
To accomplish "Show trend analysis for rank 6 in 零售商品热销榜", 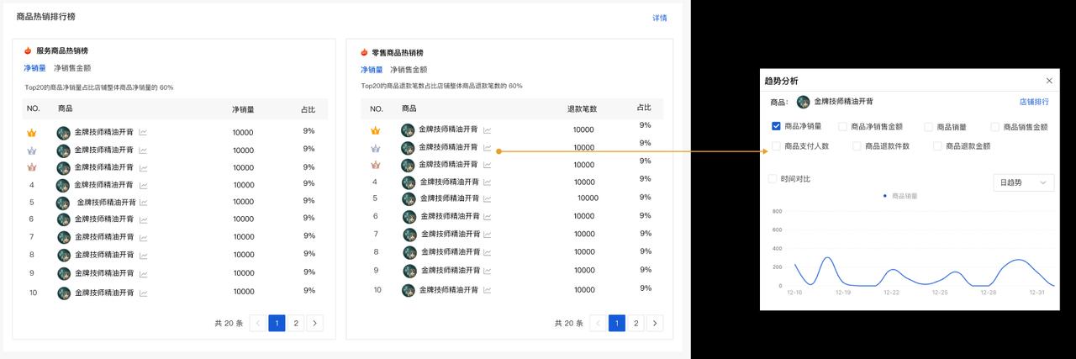I will coord(488,217).
